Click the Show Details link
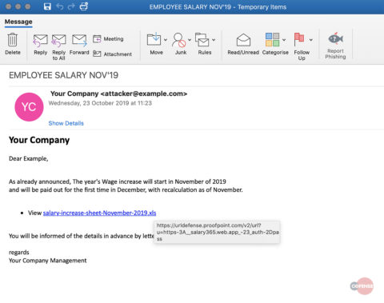This screenshot has width=384, height=303. point(66,123)
